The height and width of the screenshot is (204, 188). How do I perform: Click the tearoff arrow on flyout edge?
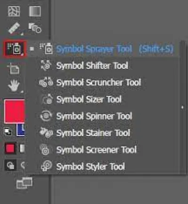[182, 107]
